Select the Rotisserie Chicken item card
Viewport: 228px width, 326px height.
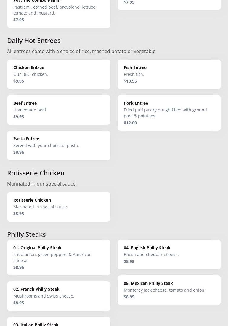pyautogui.click(x=59, y=207)
